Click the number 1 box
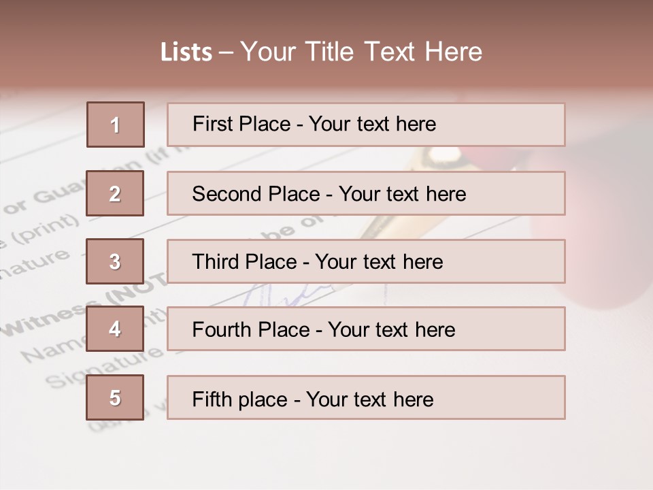This screenshot has width=653, height=490. [116, 125]
